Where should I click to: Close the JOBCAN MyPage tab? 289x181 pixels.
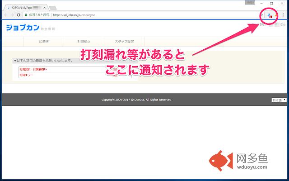coord(44,8)
